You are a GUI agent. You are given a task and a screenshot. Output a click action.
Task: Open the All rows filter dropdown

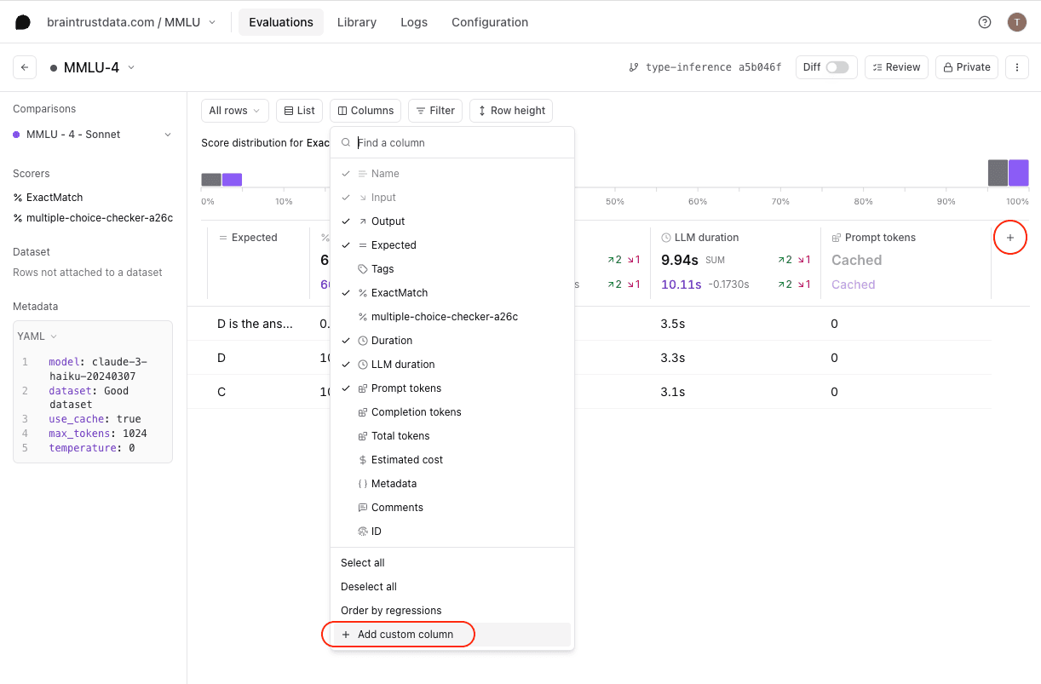[234, 110]
